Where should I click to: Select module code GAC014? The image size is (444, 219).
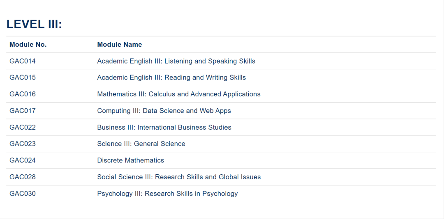23,61
